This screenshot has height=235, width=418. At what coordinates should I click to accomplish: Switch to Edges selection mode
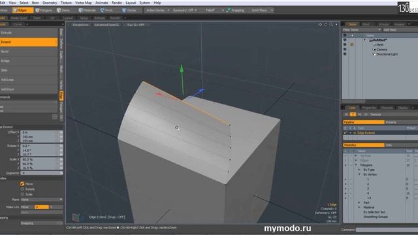(x=23, y=10)
